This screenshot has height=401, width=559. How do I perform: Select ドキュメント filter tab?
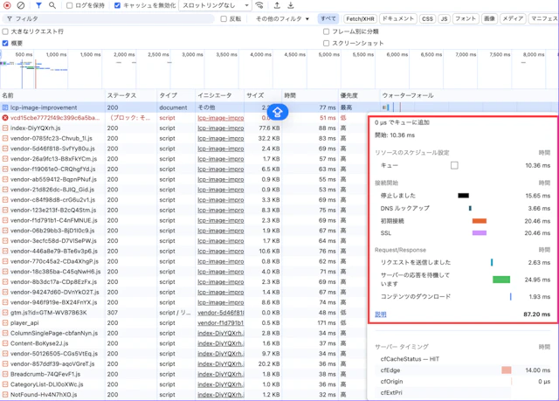coord(398,18)
